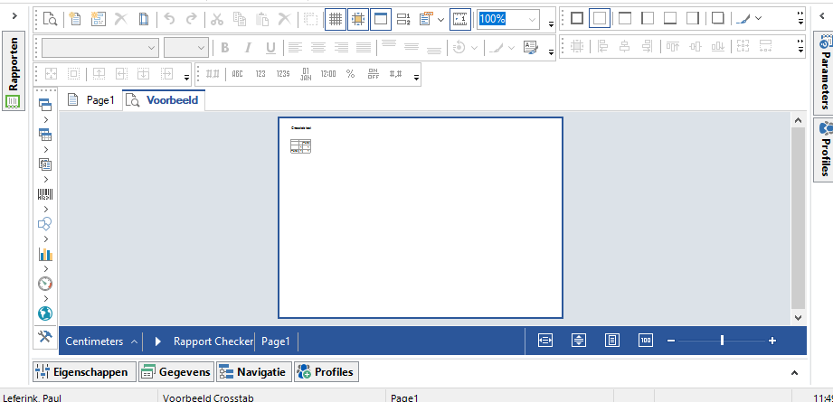This screenshot has width=833, height=402.
Task: Toggle snap to grid
Action: click(358, 19)
